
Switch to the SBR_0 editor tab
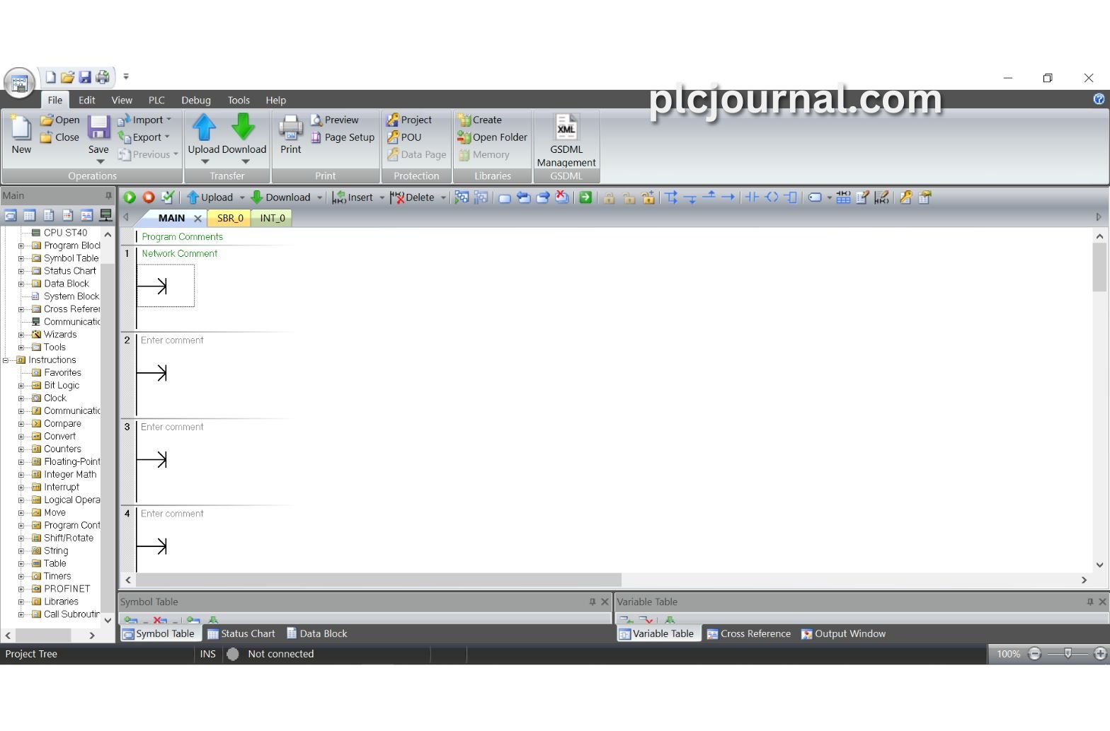pyautogui.click(x=230, y=218)
